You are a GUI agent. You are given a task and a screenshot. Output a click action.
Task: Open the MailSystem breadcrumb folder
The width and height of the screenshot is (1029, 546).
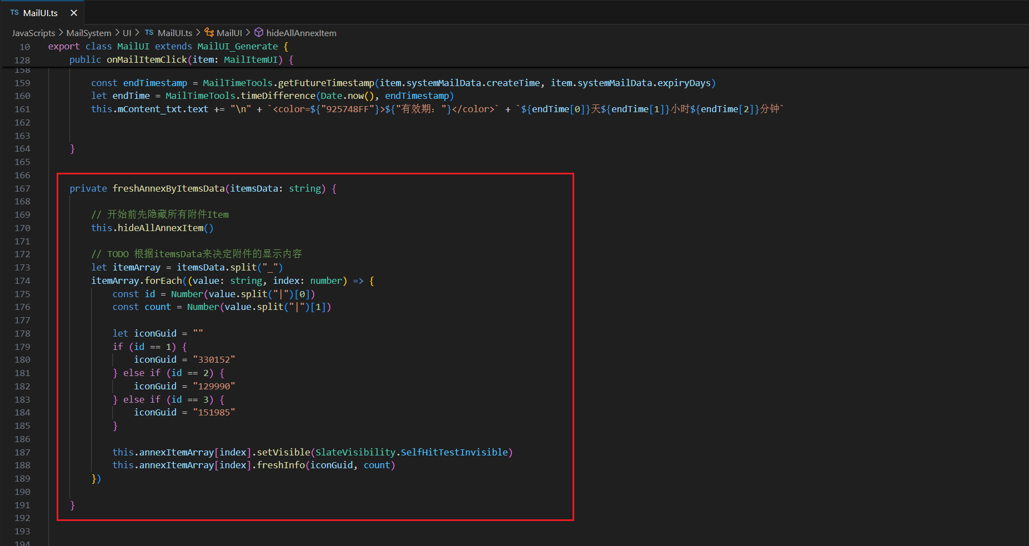[89, 33]
